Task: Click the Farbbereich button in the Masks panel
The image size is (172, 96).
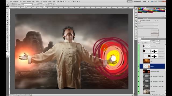Action: [155, 33]
